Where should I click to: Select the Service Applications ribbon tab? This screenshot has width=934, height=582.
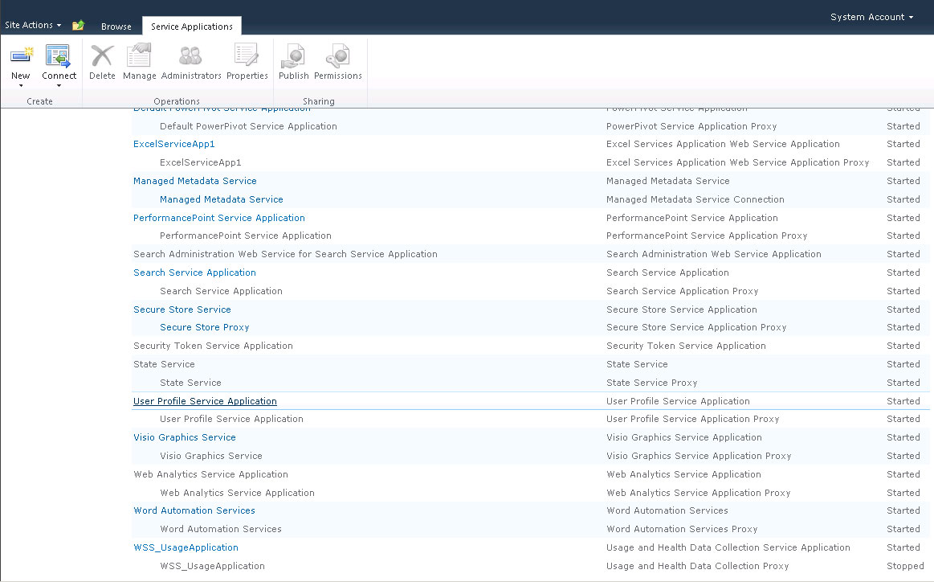point(192,27)
